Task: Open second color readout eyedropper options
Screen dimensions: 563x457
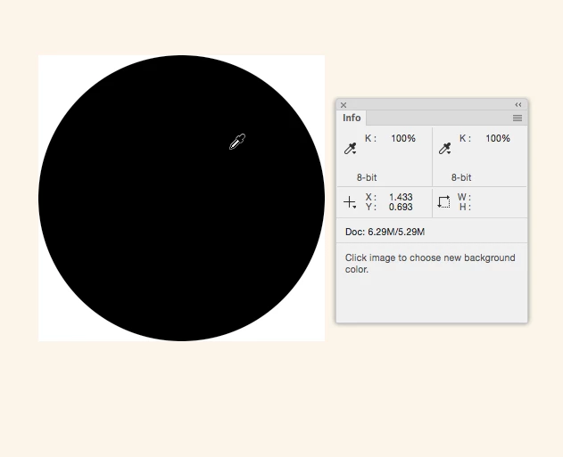Action: point(445,149)
